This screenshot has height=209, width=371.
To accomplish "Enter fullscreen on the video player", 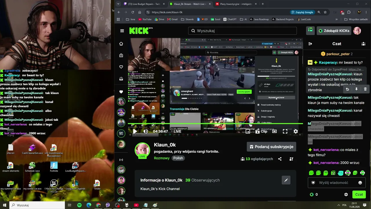I will 285,131.
